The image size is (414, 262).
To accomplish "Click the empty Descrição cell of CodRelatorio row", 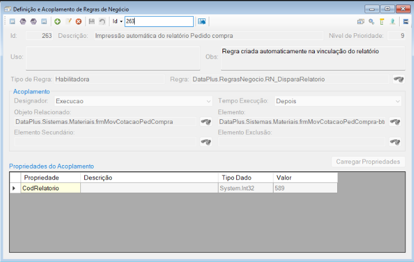I will coord(150,188).
